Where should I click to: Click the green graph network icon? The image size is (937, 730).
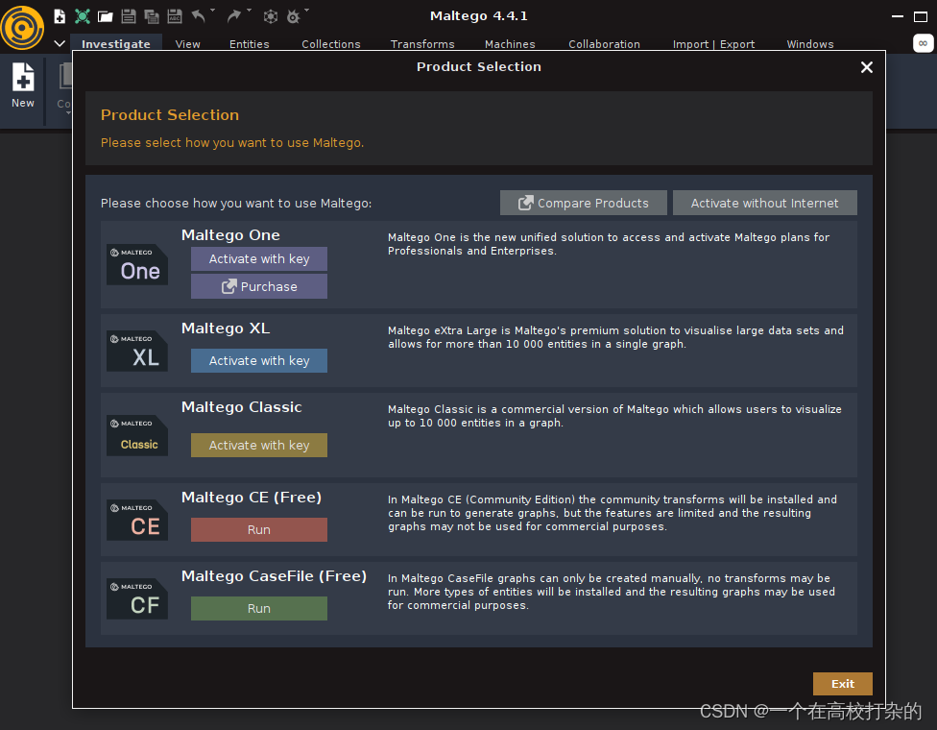pos(83,16)
